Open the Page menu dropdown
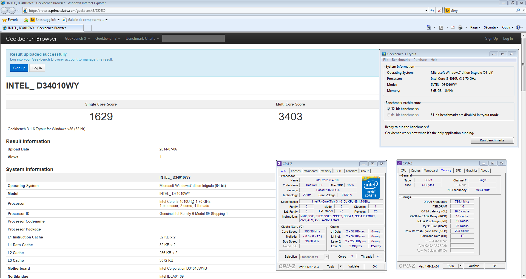Viewport: 526px width, 279px height. click(x=475, y=27)
